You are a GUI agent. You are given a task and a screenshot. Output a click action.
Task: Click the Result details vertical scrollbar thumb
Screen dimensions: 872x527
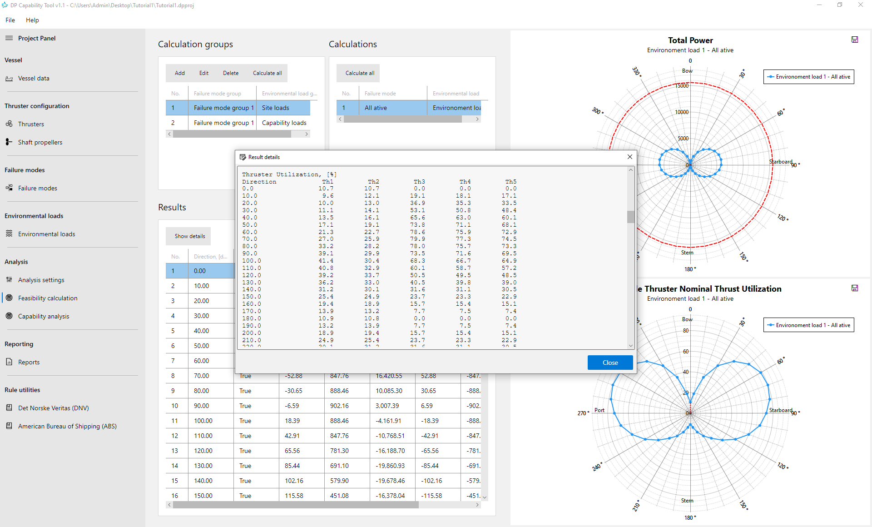[x=630, y=217]
